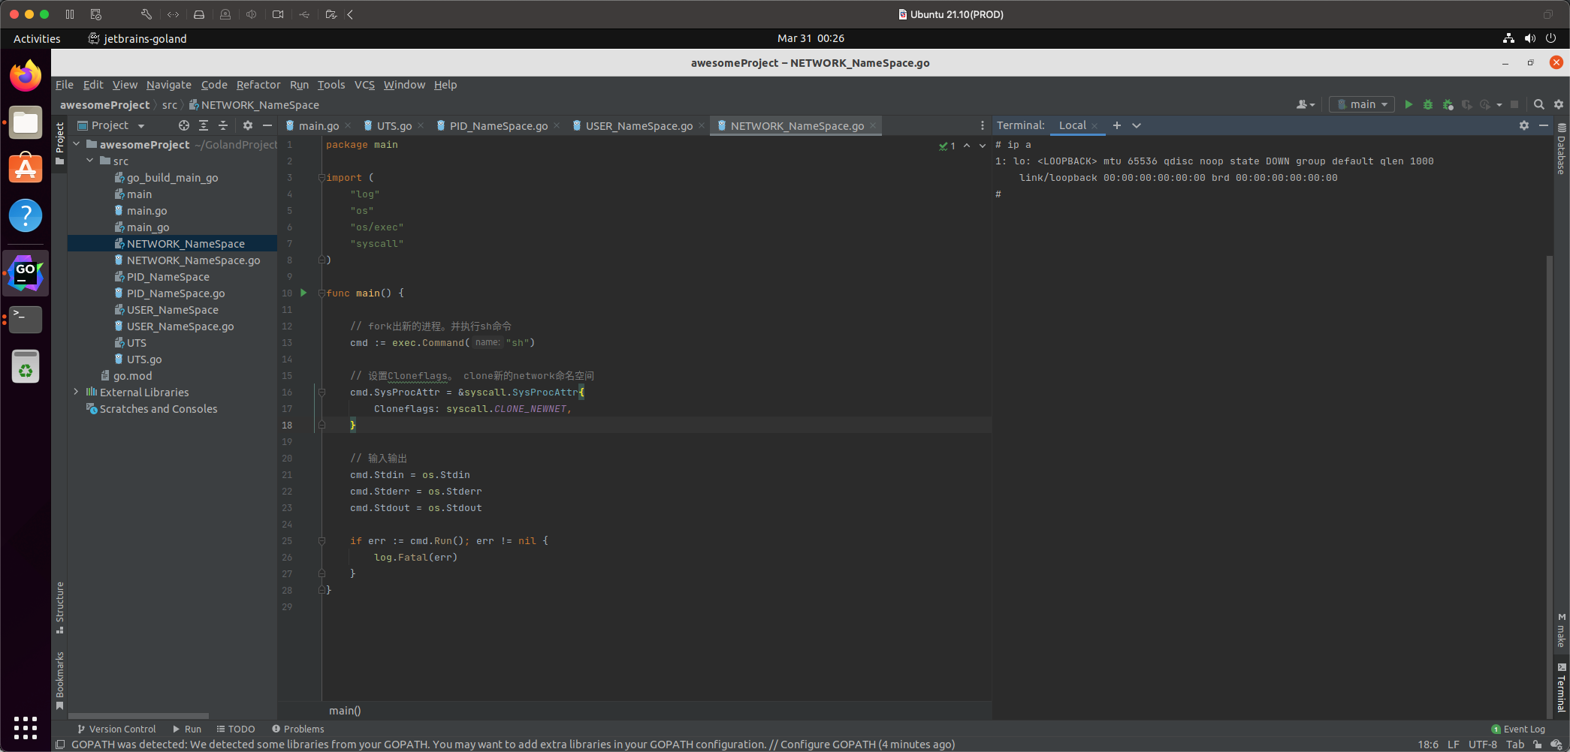Click the Project panel horizontal scrollbar
The width and height of the screenshot is (1570, 752).
139,716
